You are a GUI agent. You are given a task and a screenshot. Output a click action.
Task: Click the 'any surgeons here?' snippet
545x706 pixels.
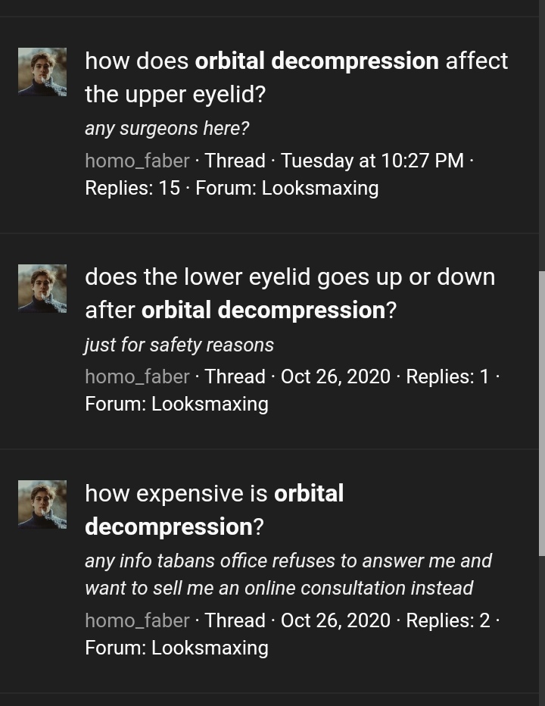point(167,129)
